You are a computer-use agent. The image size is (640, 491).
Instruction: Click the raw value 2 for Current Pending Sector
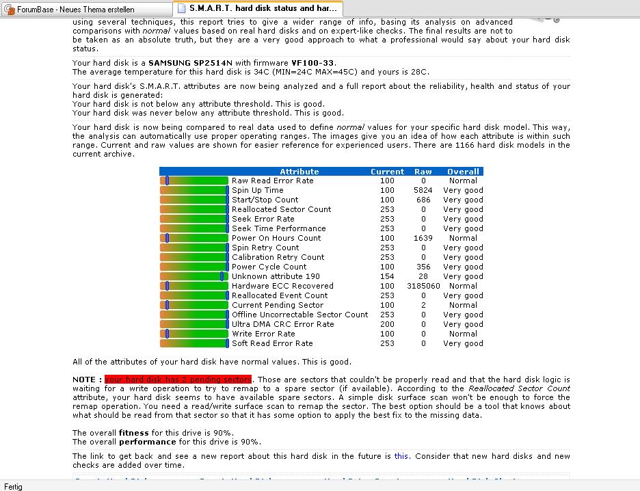(423, 305)
